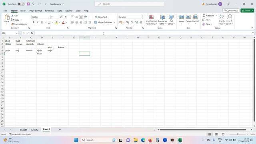Image resolution: width=256 pixels, height=144 pixels.
Task: Click Accessibility: Investigate in status bar
Action: coord(20,134)
